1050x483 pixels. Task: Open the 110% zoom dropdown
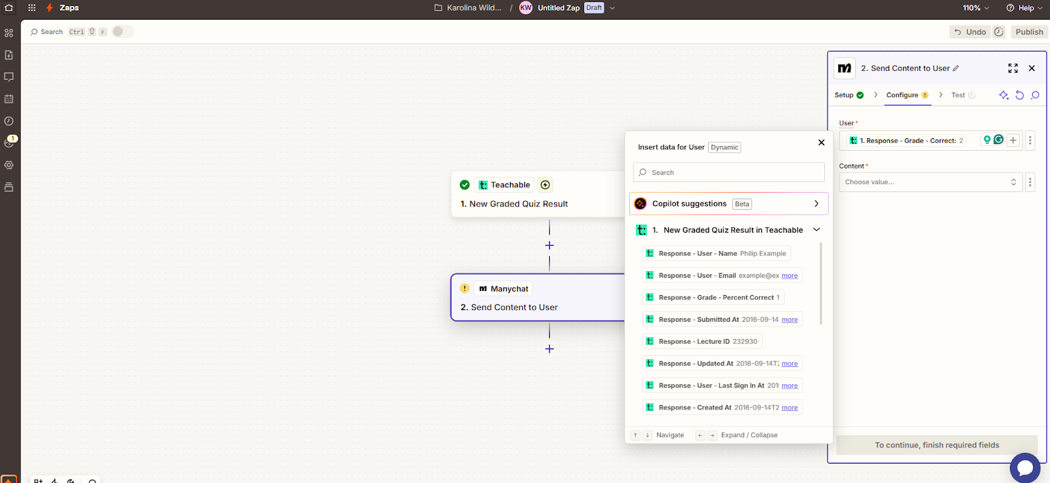976,8
